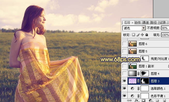
Task: Select the layer named 图层 4
Action: point(155,74)
